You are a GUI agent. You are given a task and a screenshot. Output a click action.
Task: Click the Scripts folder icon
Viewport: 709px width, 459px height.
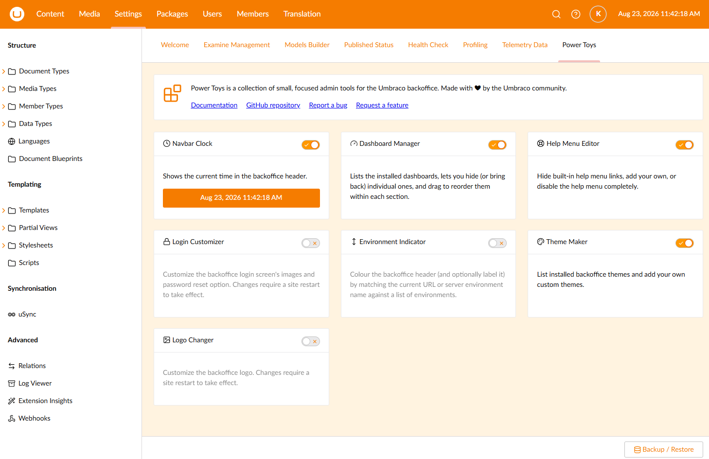click(x=12, y=263)
